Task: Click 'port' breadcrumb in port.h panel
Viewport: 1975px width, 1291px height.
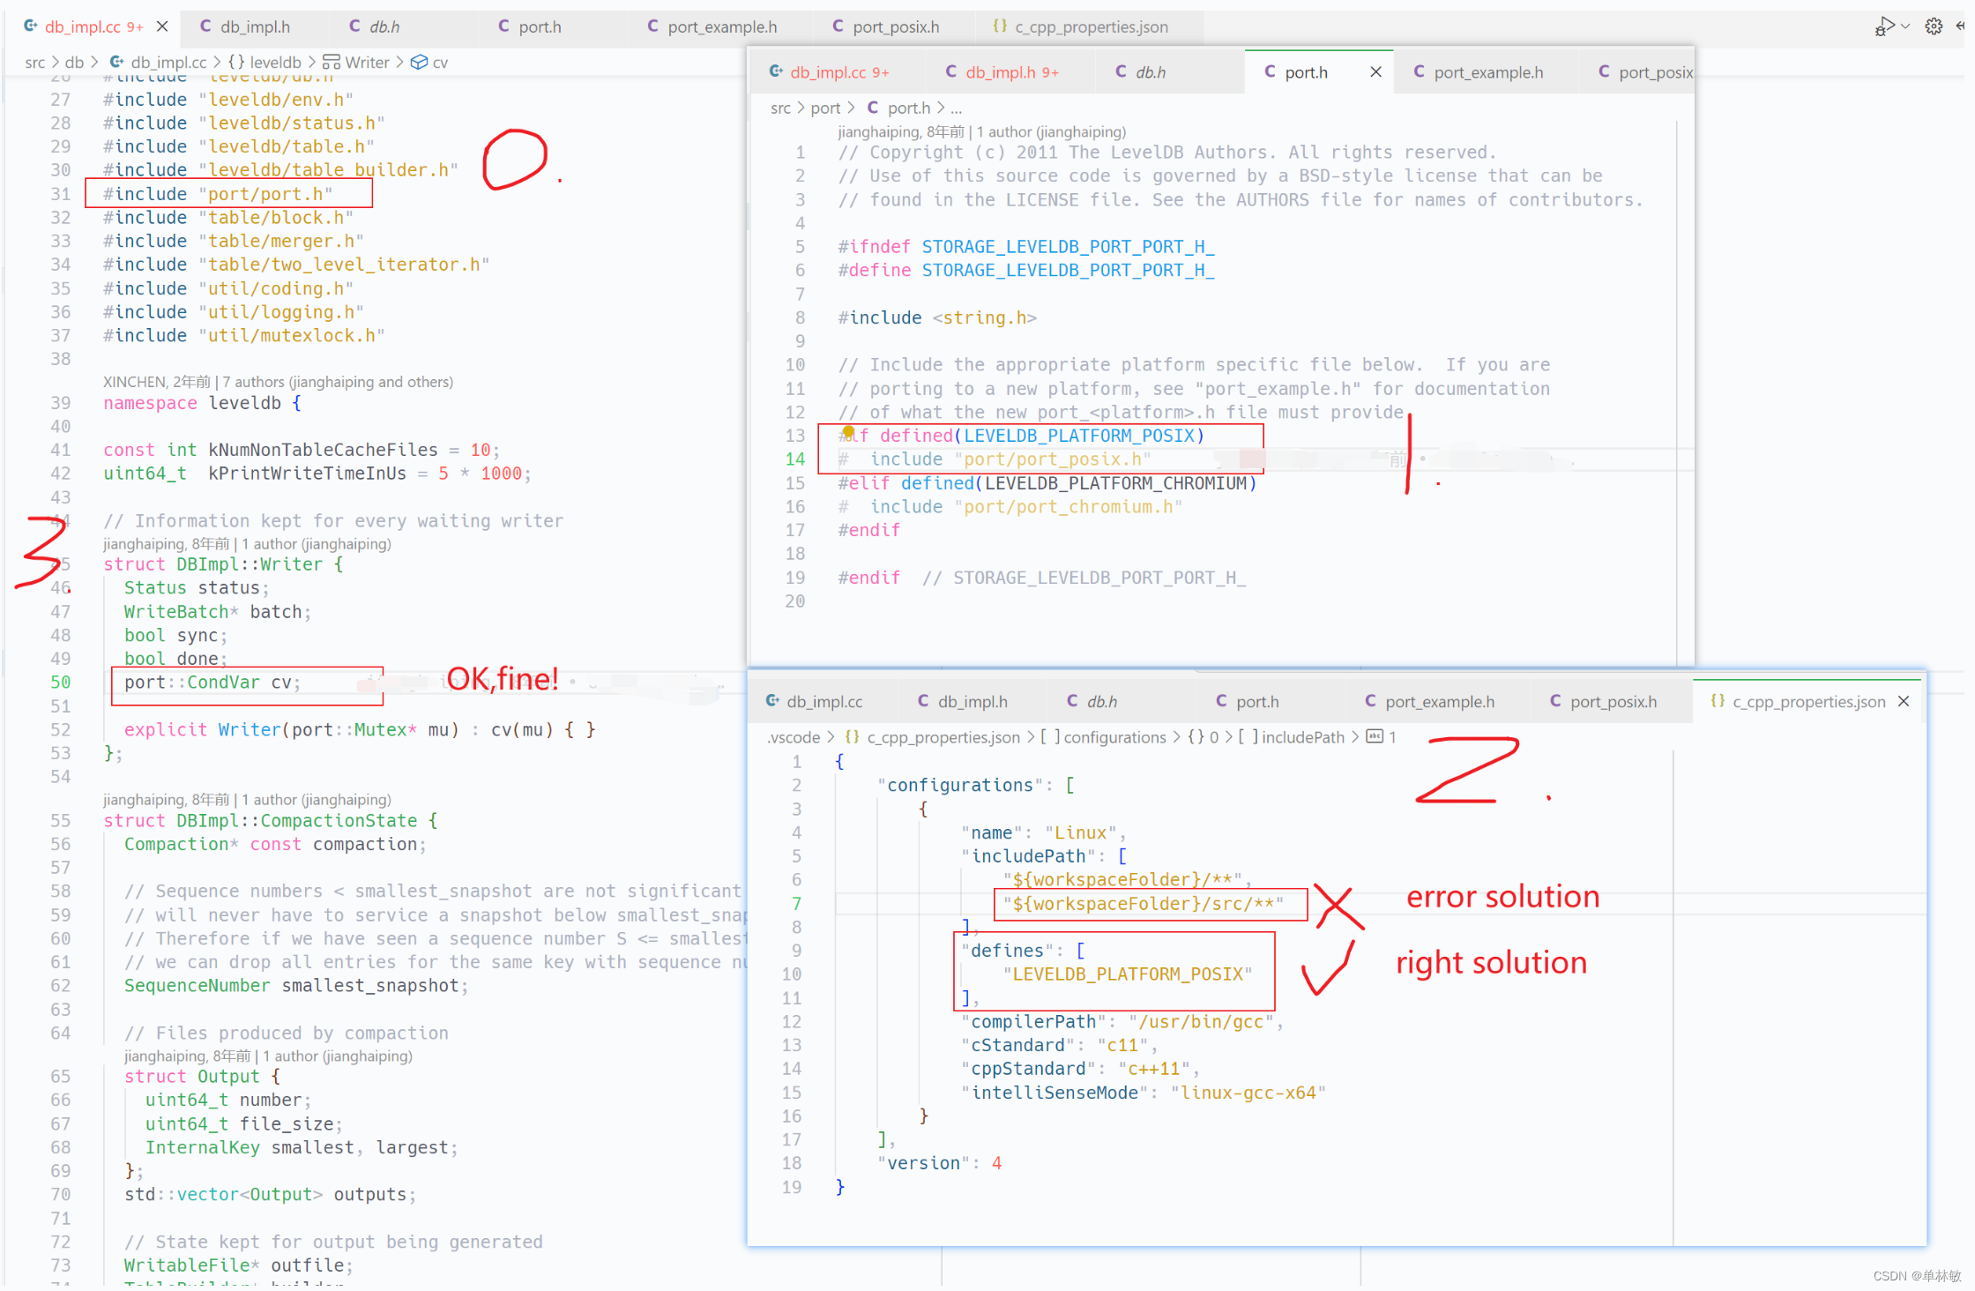Action: [825, 108]
